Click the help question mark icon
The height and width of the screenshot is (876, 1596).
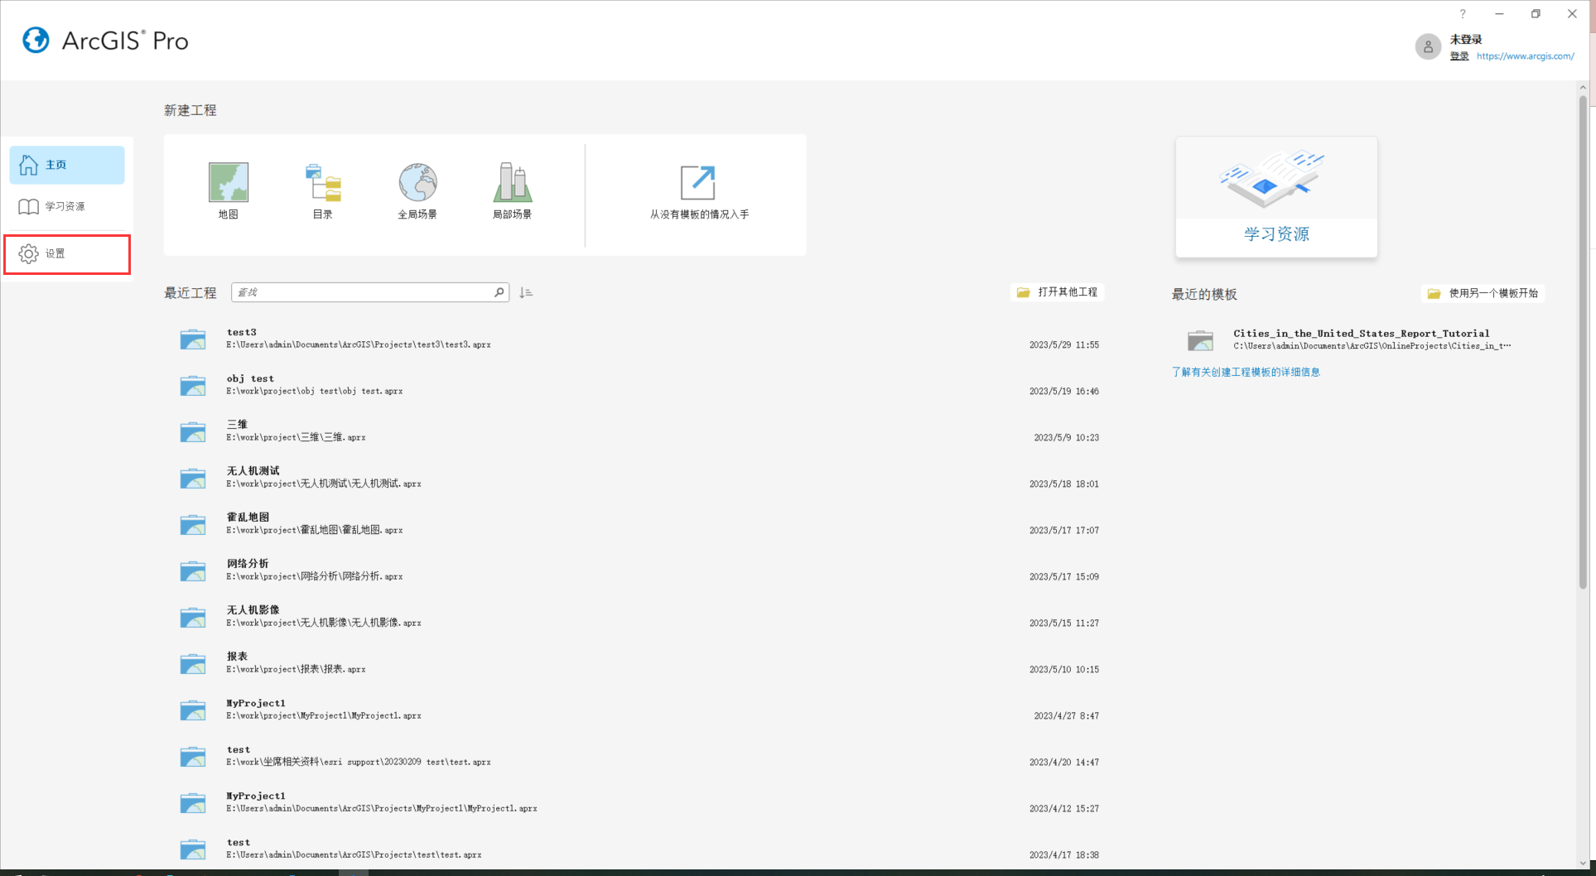[x=1463, y=14]
